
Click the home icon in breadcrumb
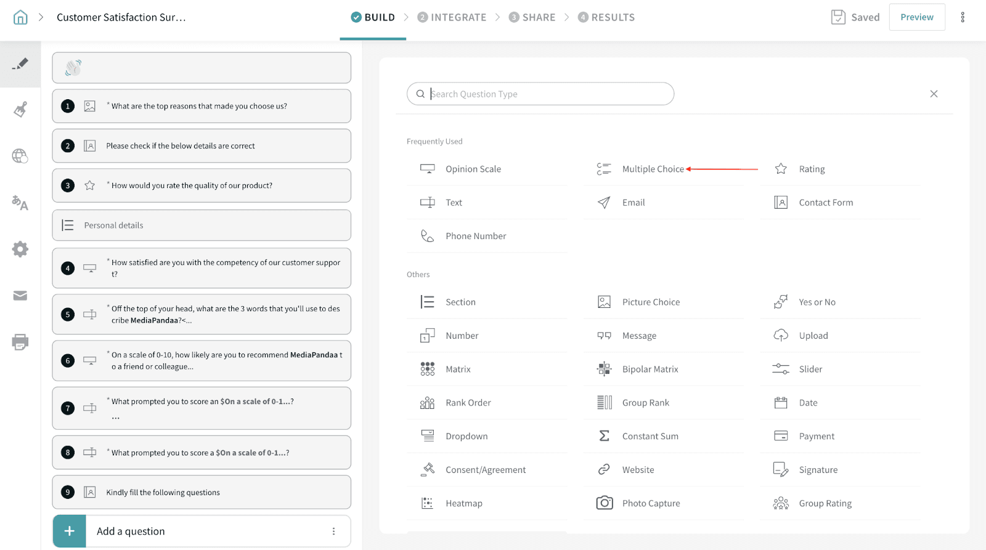tap(20, 17)
